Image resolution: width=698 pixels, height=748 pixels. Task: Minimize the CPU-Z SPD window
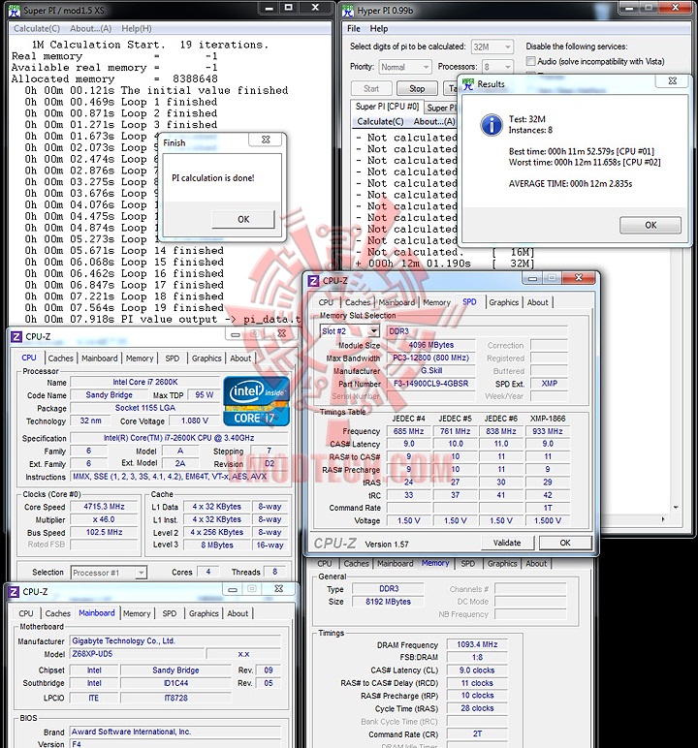pyautogui.click(x=532, y=278)
